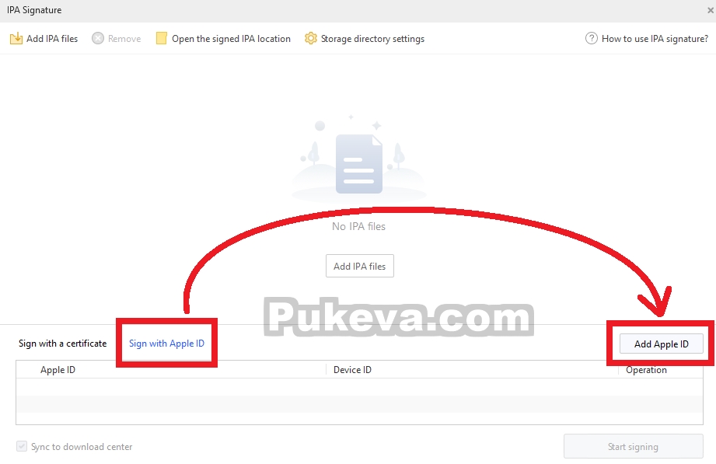Click the Apple ID column header

pos(58,370)
